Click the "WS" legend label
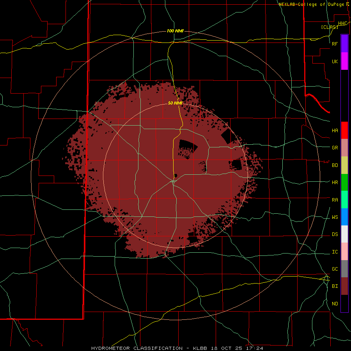The width and height of the screenshot is (351, 351). click(x=335, y=217)
